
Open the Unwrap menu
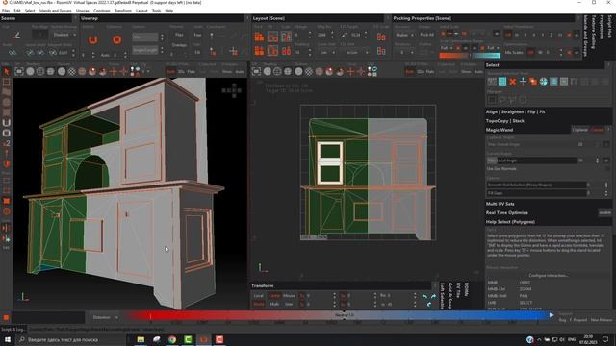[83, 11]
